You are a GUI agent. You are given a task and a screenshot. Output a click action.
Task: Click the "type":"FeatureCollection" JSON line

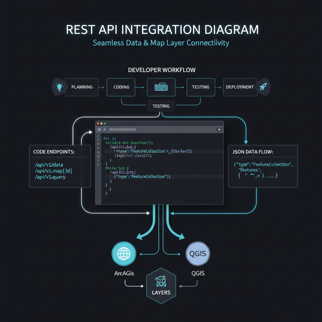coord(263,164)
